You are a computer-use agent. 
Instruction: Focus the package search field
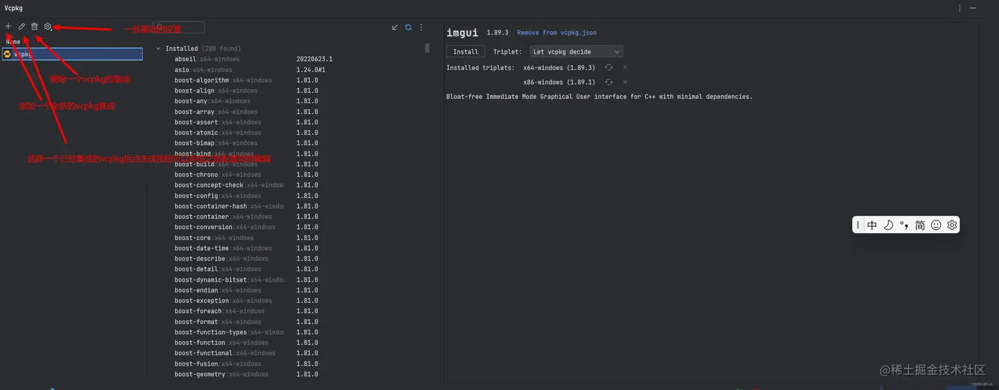coord(178,28)
